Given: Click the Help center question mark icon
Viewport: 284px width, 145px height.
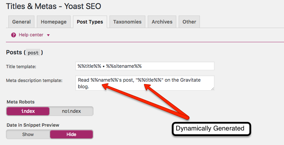Looking at the screenshot, I should tap(14, 35).
